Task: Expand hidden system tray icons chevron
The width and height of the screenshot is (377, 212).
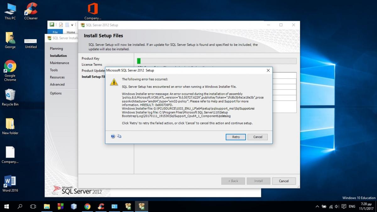Action: pyautogui.click(x=317, y=206)
